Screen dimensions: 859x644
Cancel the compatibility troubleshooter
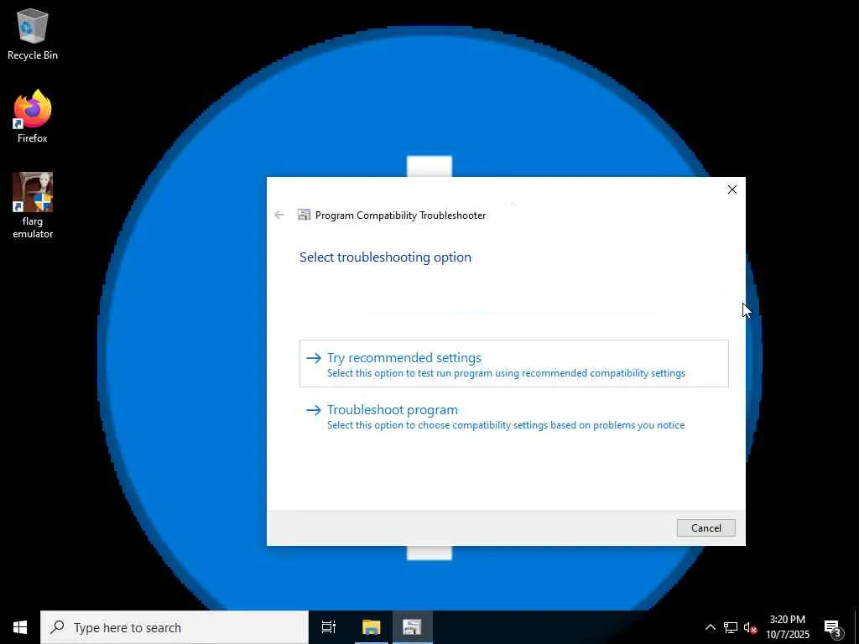pyautogui.click(x=705, y=528)
